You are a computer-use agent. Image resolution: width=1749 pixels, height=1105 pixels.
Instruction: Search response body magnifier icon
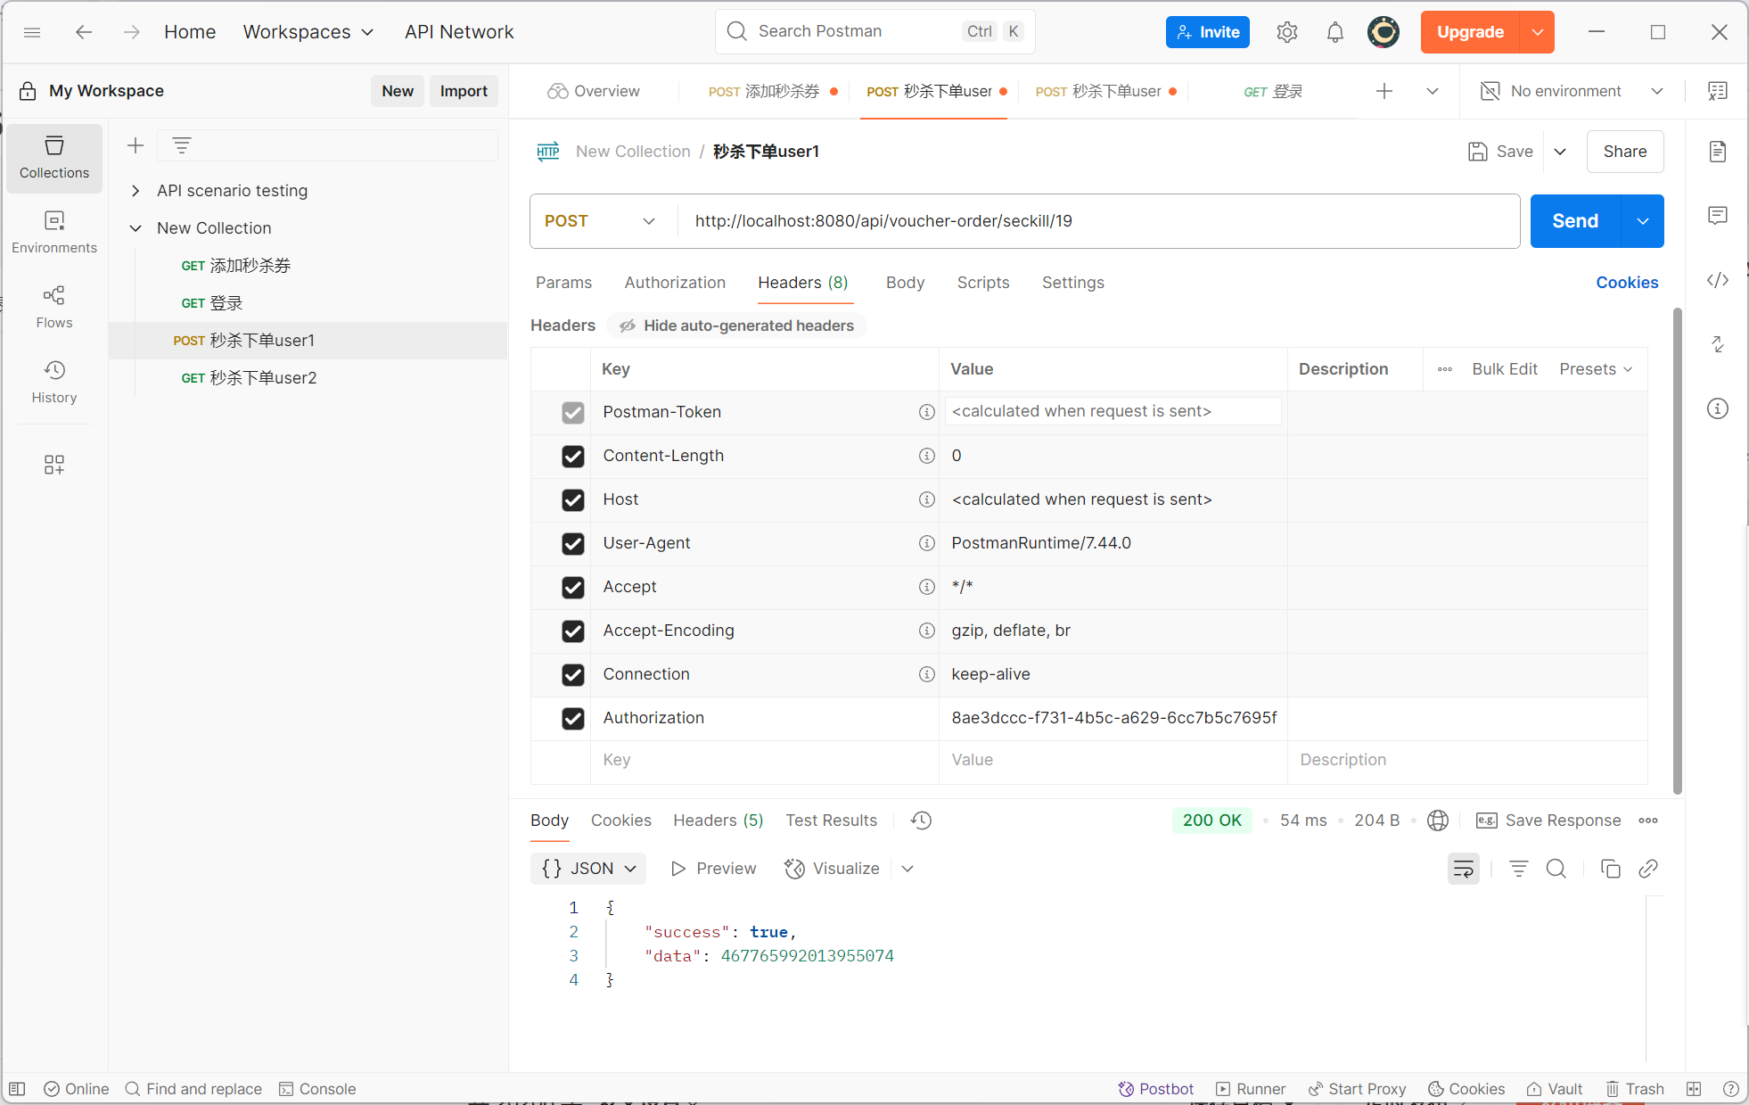pyautogui.click(x=1556, y=868)
